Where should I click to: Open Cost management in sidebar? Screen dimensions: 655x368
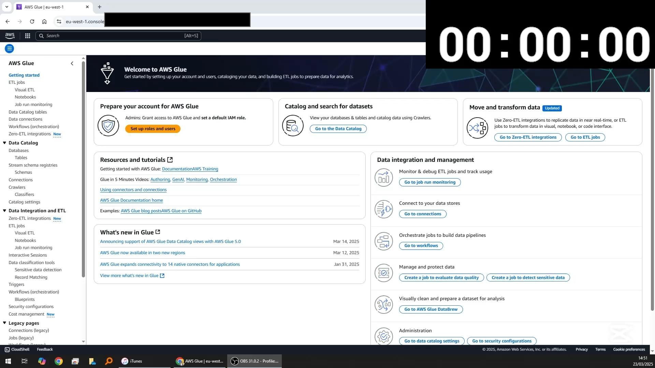tap(27, 314)
